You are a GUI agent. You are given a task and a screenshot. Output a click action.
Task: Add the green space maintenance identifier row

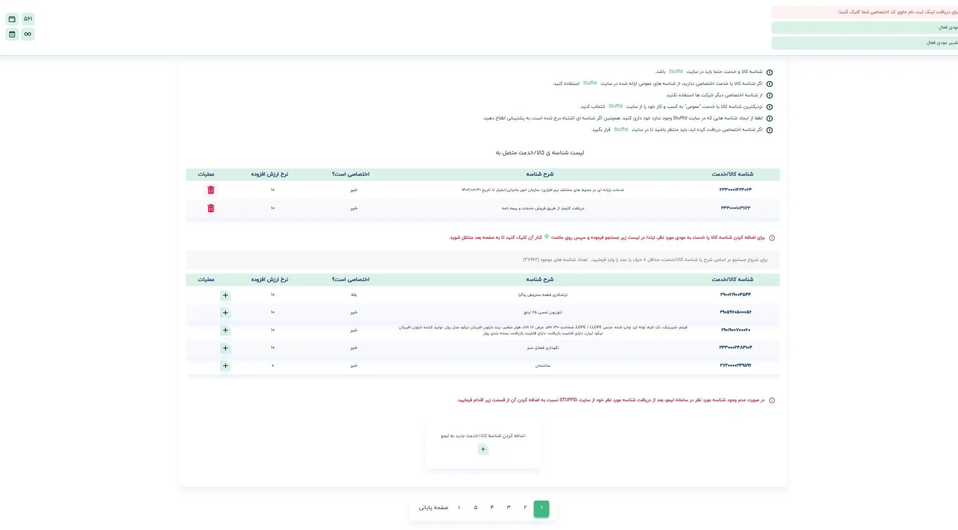(x=225, y=348)
